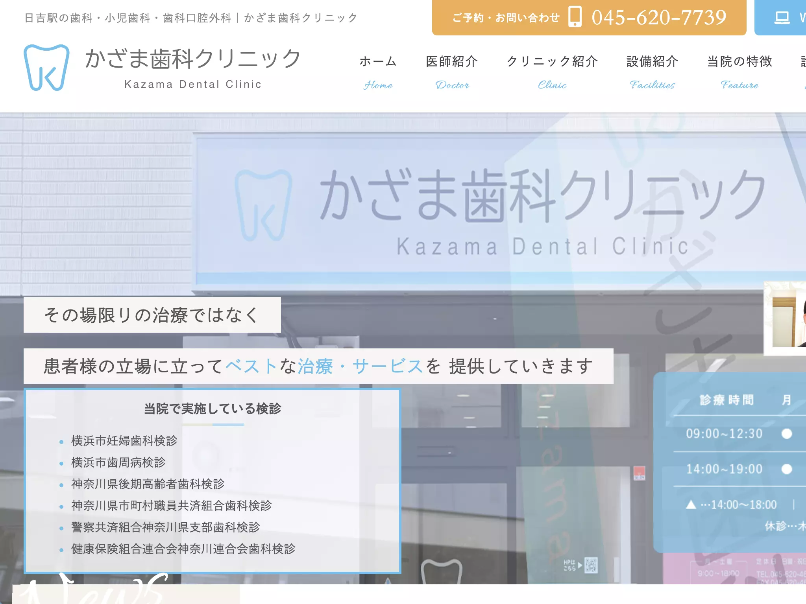
Task: Click the white circle in 14:00~19:00 row
Action: (x=787, y=469)
